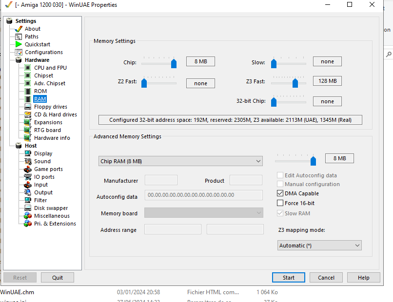Click the Manufacturer input field
The image size is (393, 302).
pos(161,180)
